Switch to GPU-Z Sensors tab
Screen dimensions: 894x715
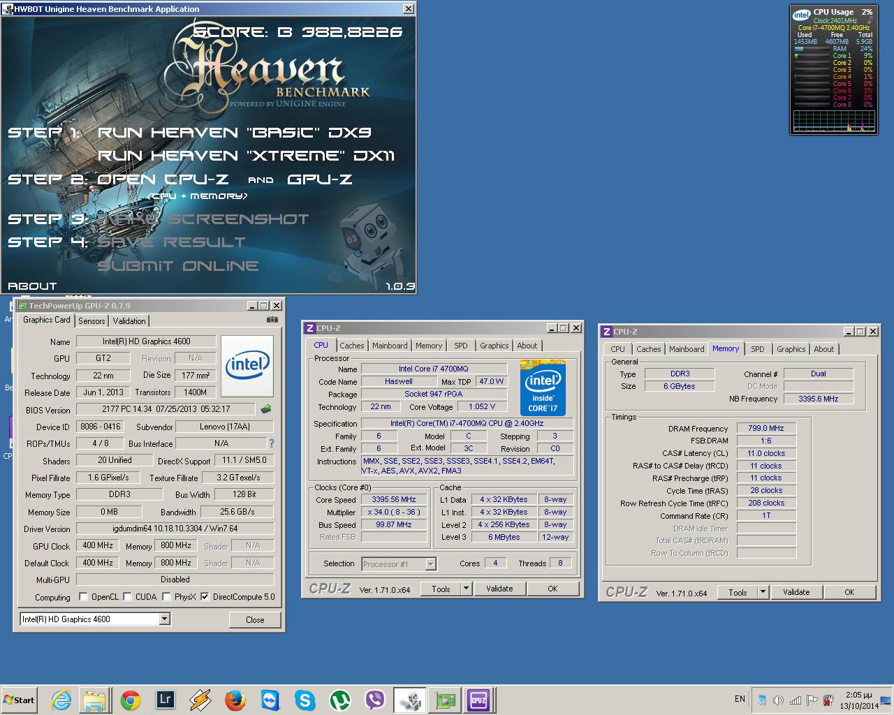[x=91, y=320]
